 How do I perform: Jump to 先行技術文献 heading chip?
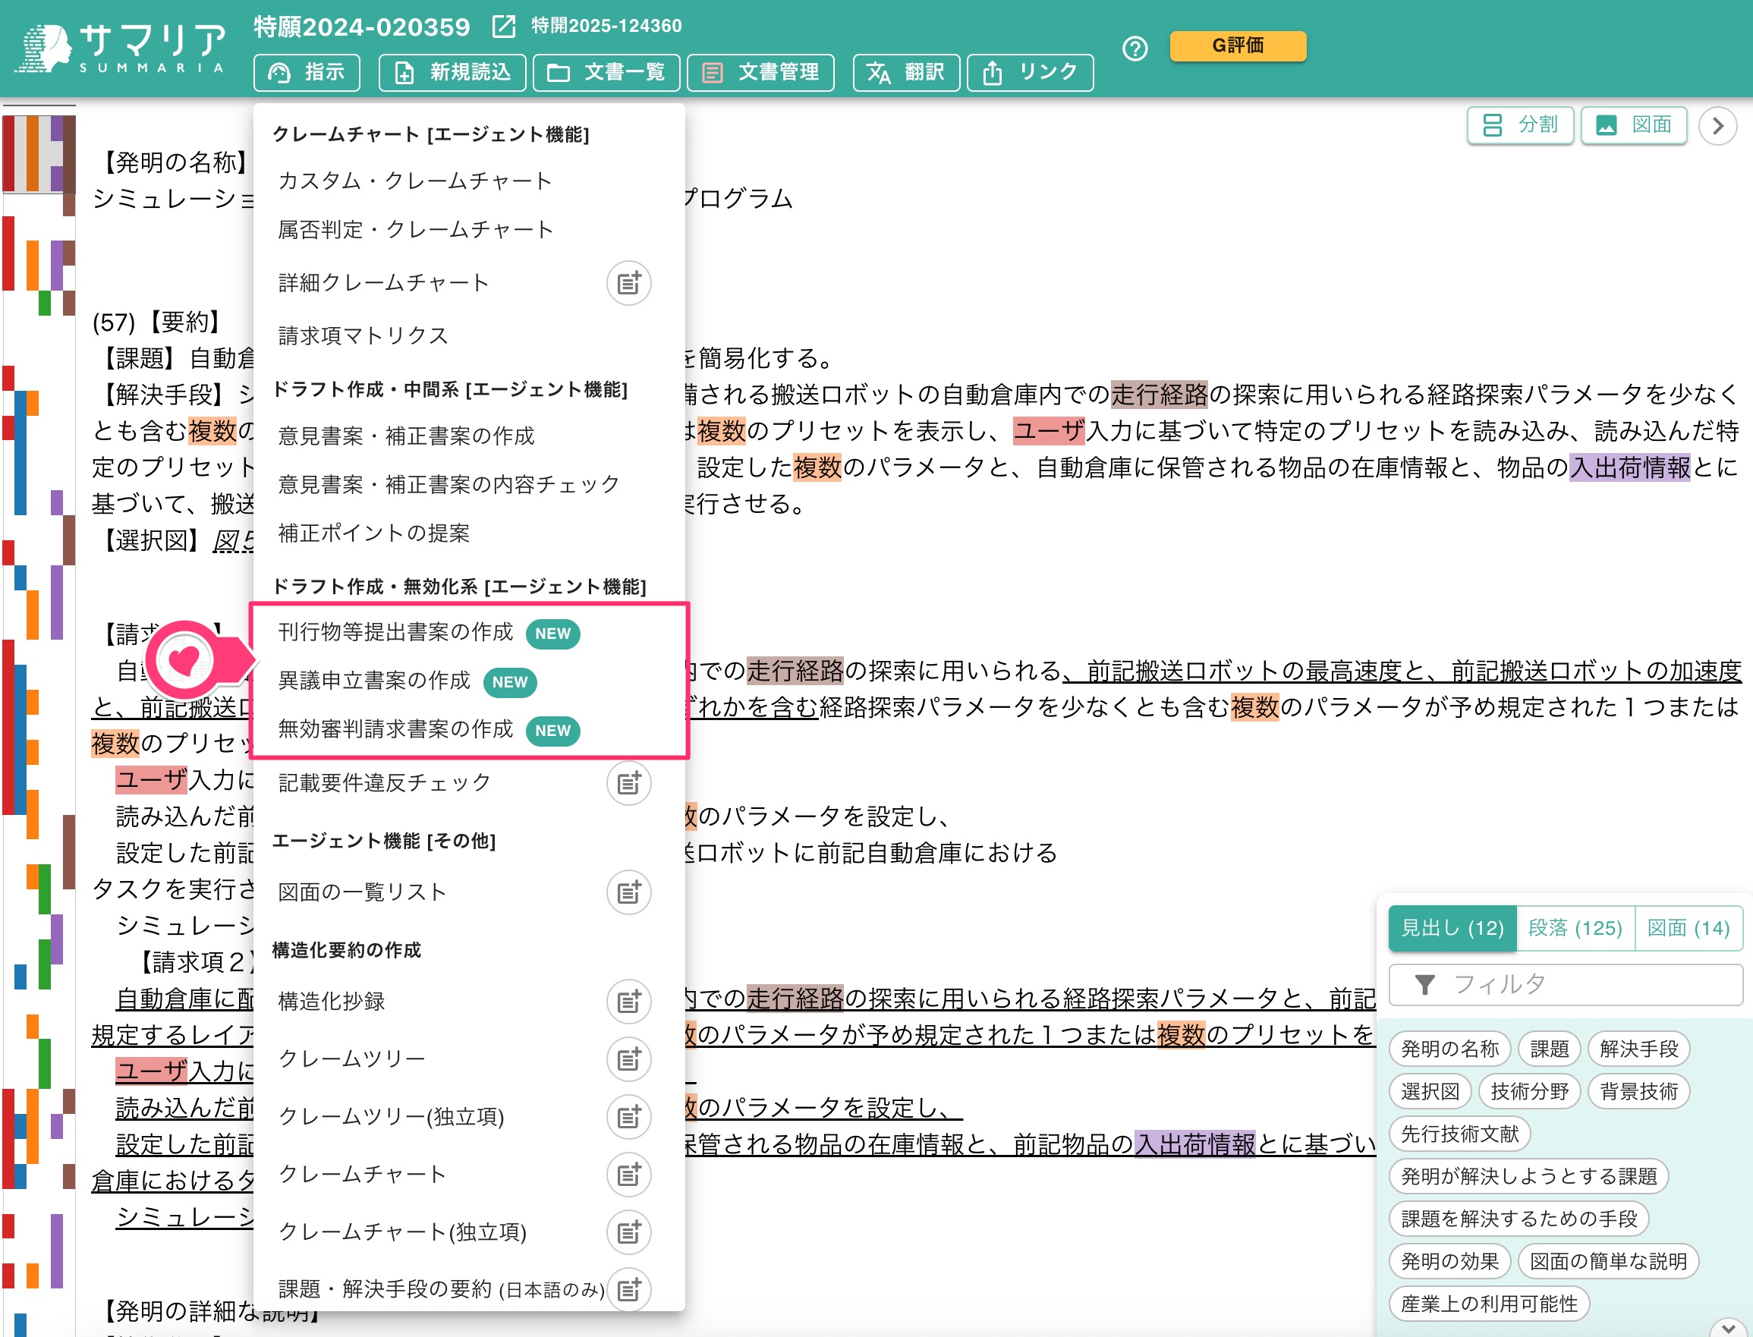point(1459,1134)
